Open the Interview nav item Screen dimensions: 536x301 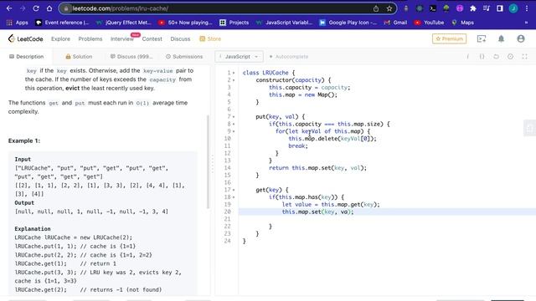pos(122,39)
